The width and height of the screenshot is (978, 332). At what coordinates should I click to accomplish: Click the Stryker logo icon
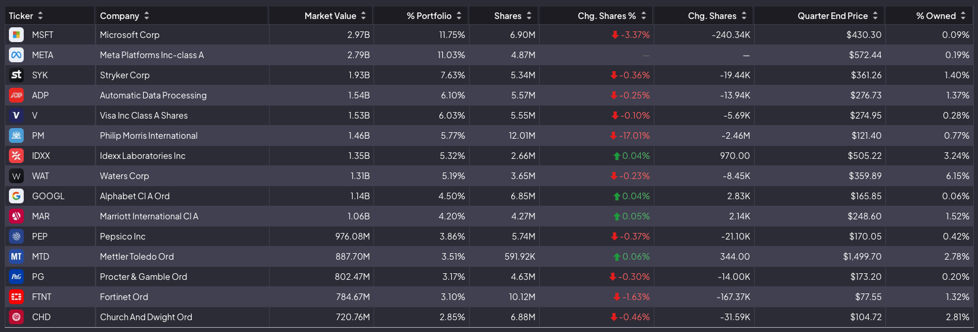(x=17, y=75)
